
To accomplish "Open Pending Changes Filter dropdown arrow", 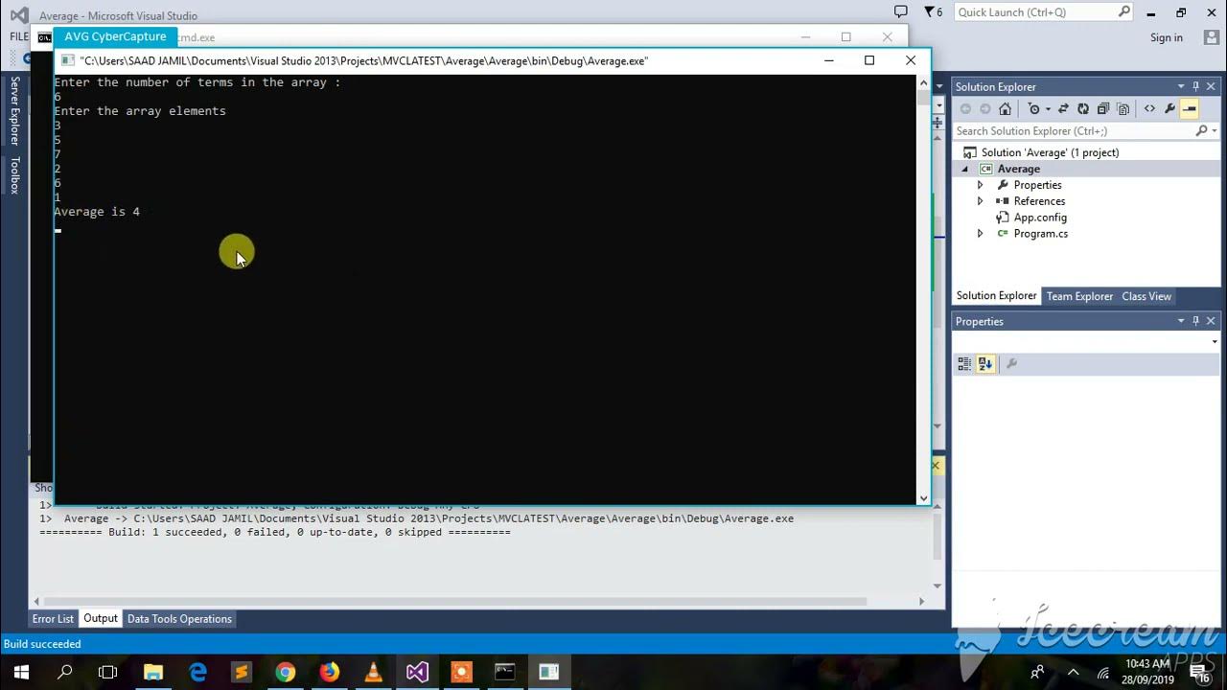I will tap(1048, 109).
